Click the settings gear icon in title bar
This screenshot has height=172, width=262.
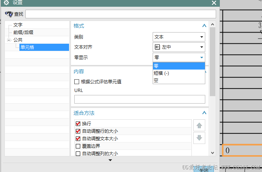pyautogui.click(x=6, y=3)
